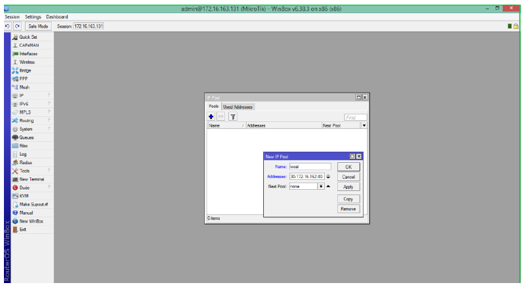Close the IP Pool window
This screenshot has width=525, height=287.
tap(365, 97)
